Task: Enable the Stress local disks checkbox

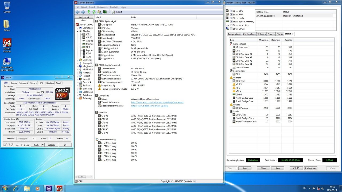Action: [231, 25]
